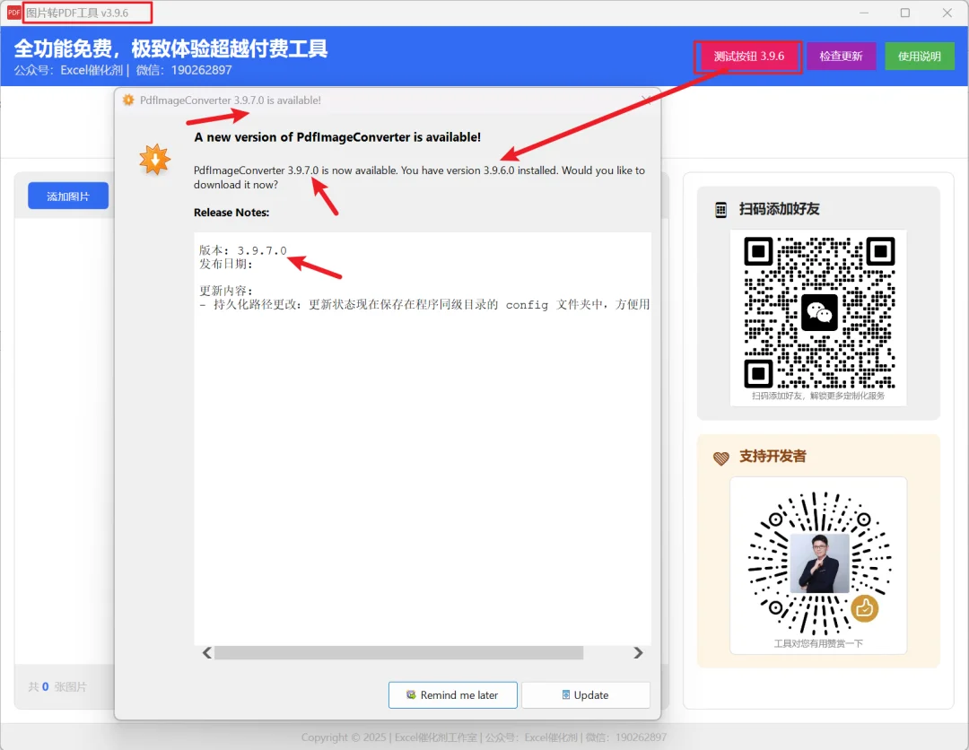Click the Copyright 2025 footer text
This screenshot has width=969, height=750.
point(484,737)
